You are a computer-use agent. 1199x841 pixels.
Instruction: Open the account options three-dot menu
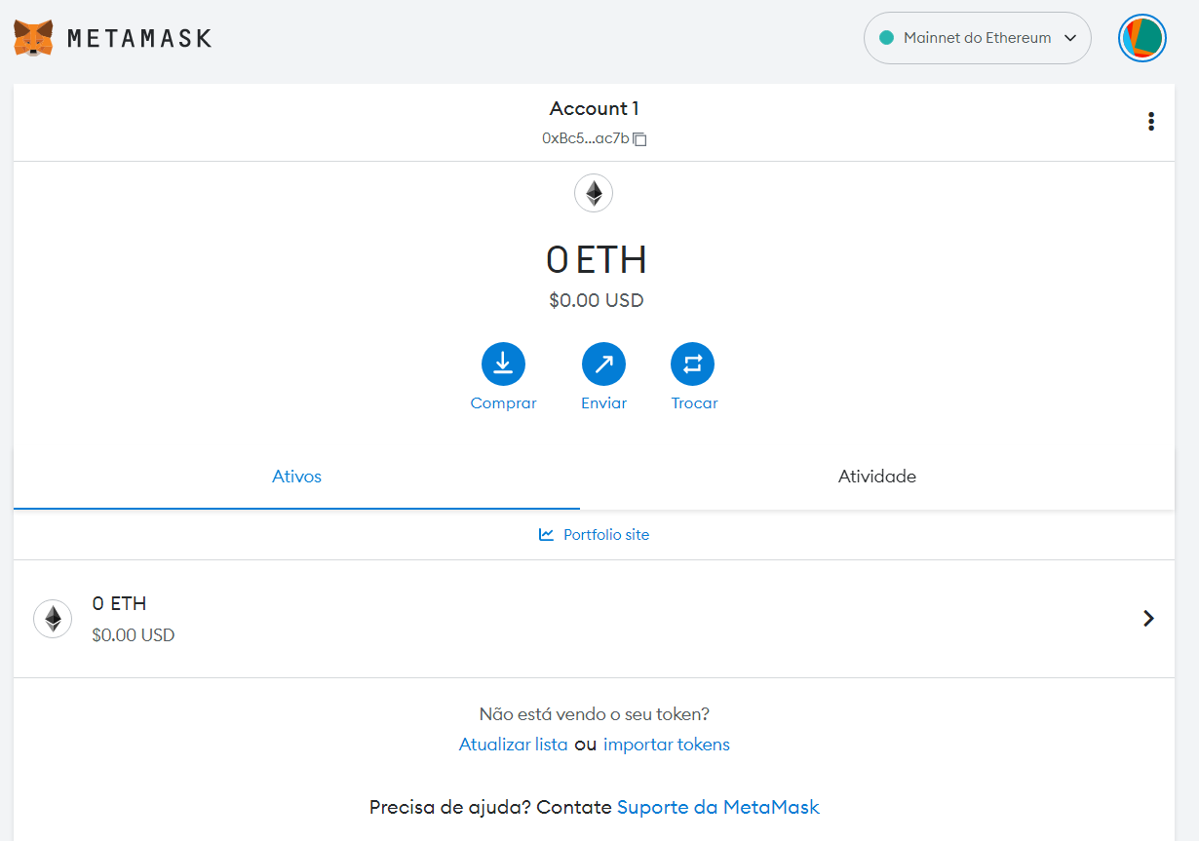(x=1151, y=121)
